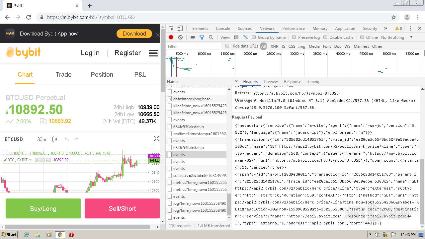Open the Application panel tab
The width and height of the screenshot is (425, 239).
coord(345,29)
